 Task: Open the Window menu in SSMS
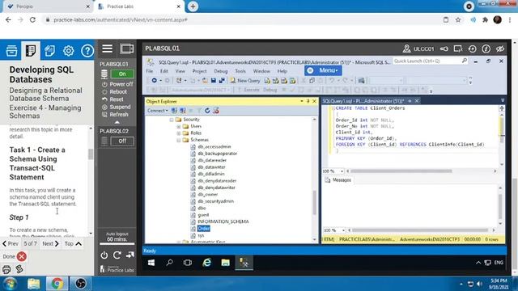261,71
